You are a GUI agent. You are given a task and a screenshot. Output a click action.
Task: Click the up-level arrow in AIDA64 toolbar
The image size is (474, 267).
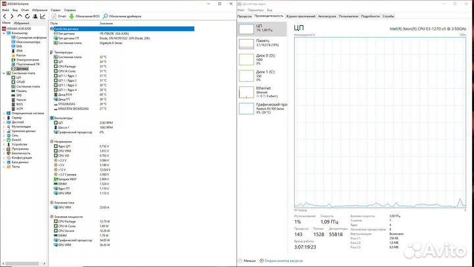(x=20, y=16)
